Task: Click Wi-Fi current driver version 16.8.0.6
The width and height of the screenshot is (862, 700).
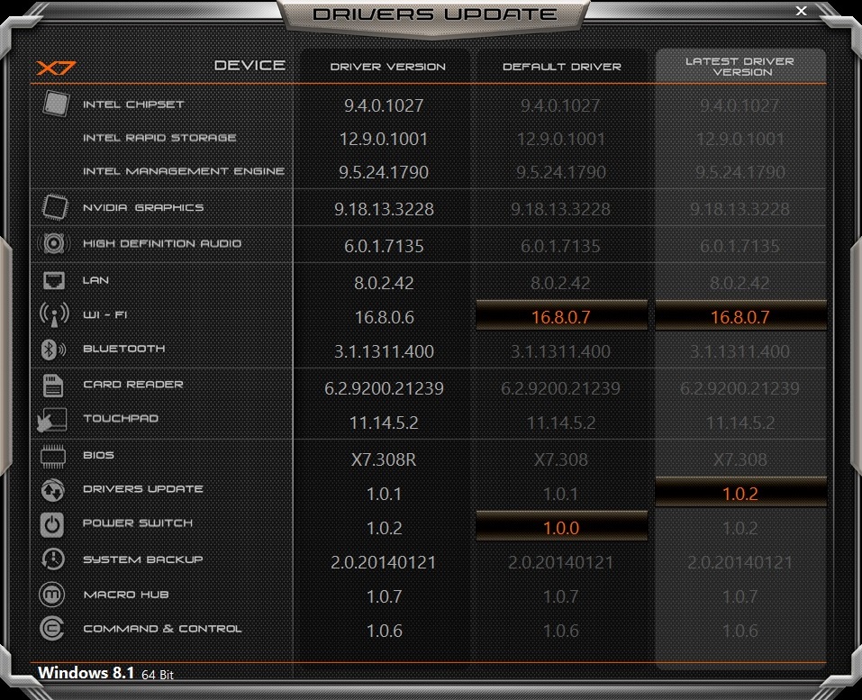Action: [x=384, y=317]
